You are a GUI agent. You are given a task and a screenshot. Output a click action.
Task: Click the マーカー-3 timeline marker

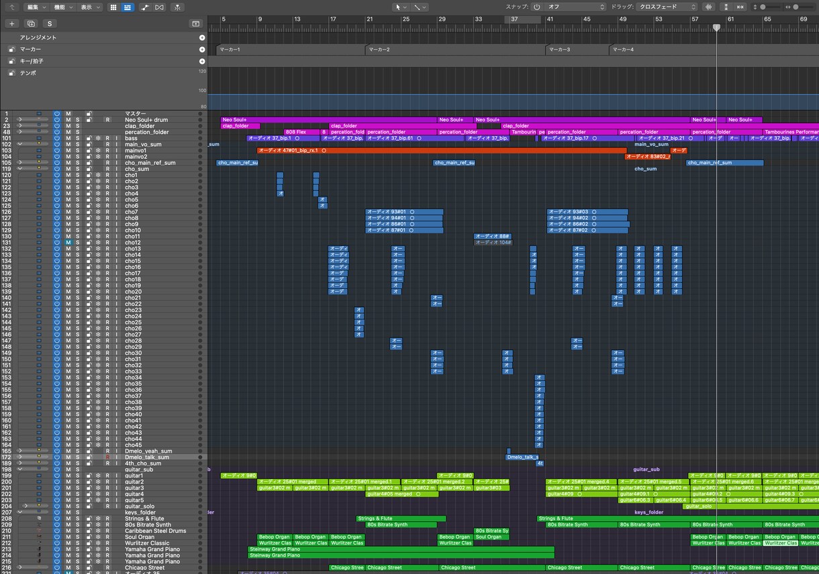(577, 50)
